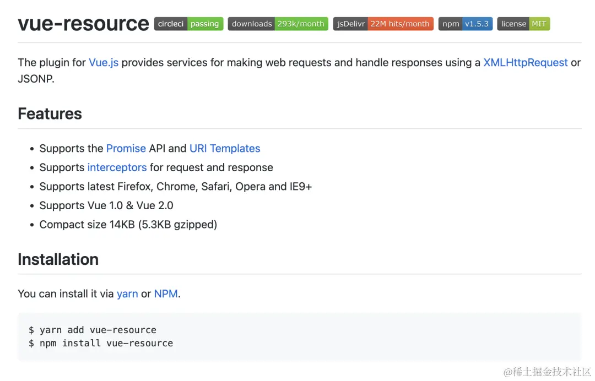
Task: Open the npm v1.5.3 version badge
Action: tap(465, 24)
